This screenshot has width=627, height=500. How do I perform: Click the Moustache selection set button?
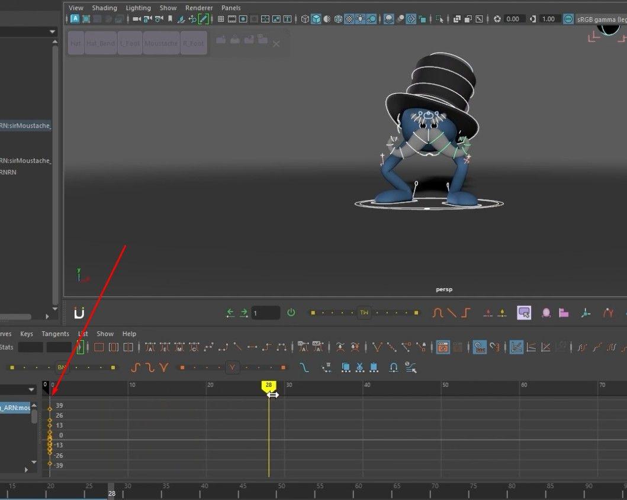pos(161,43)
